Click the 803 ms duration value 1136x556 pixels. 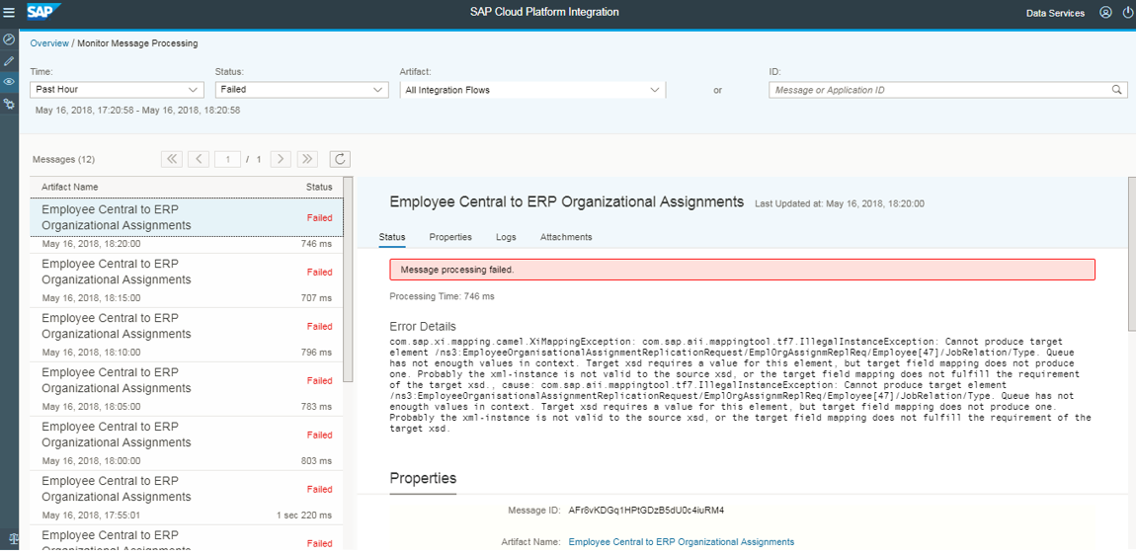click(x=317, y=461)
